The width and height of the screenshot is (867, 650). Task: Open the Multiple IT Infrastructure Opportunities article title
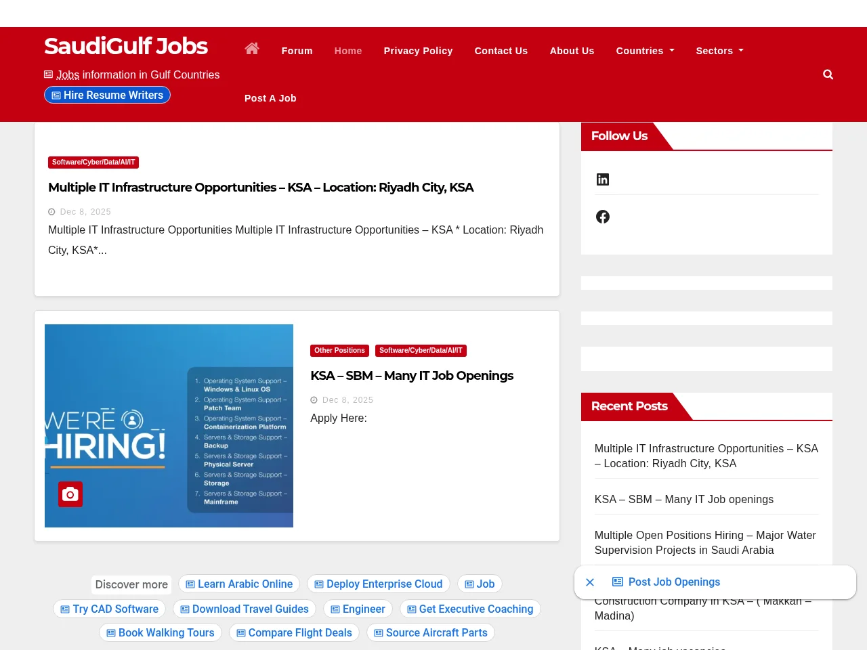click(x=261, y=188)
